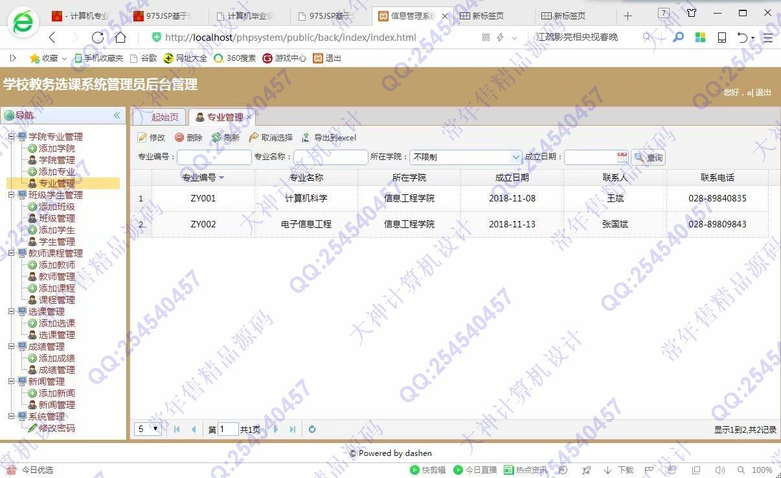Close the 专业管理 tab
The image size is (781, 478).
click(x=249, y=118)
